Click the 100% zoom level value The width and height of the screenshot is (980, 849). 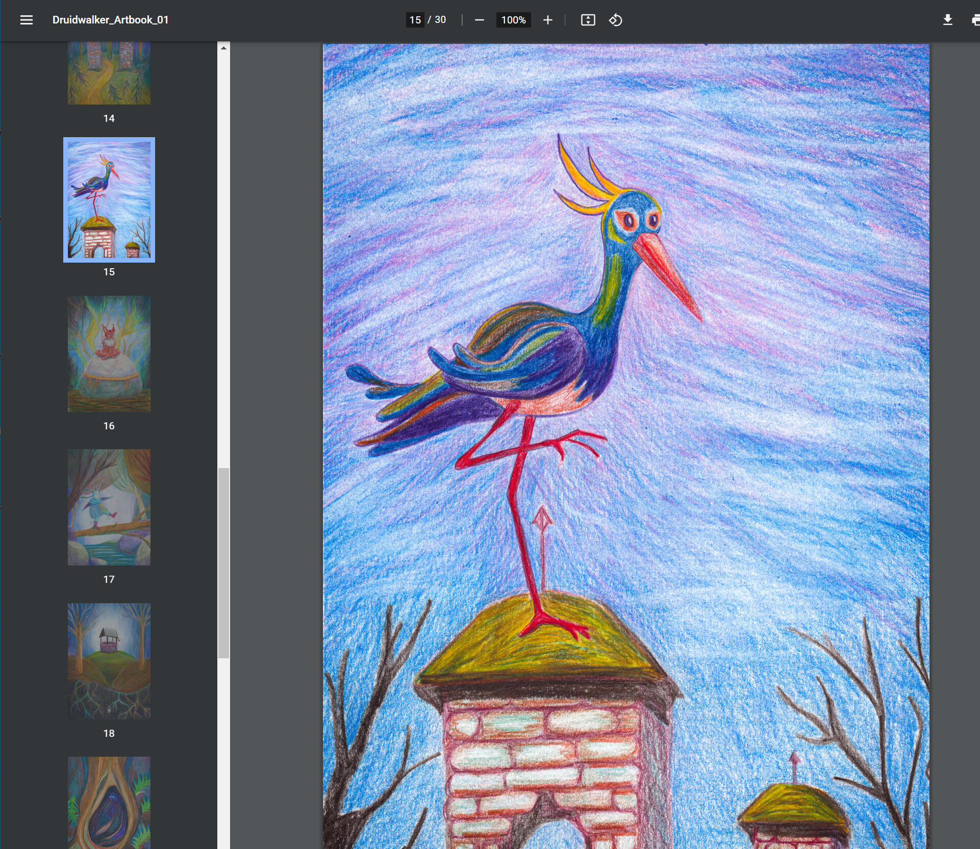pyautogui.click(x=513, y=20)
